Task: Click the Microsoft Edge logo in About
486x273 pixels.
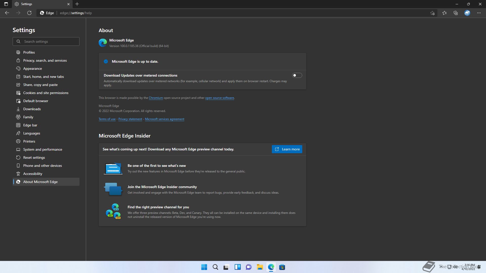Action: (x=103, y=43)
